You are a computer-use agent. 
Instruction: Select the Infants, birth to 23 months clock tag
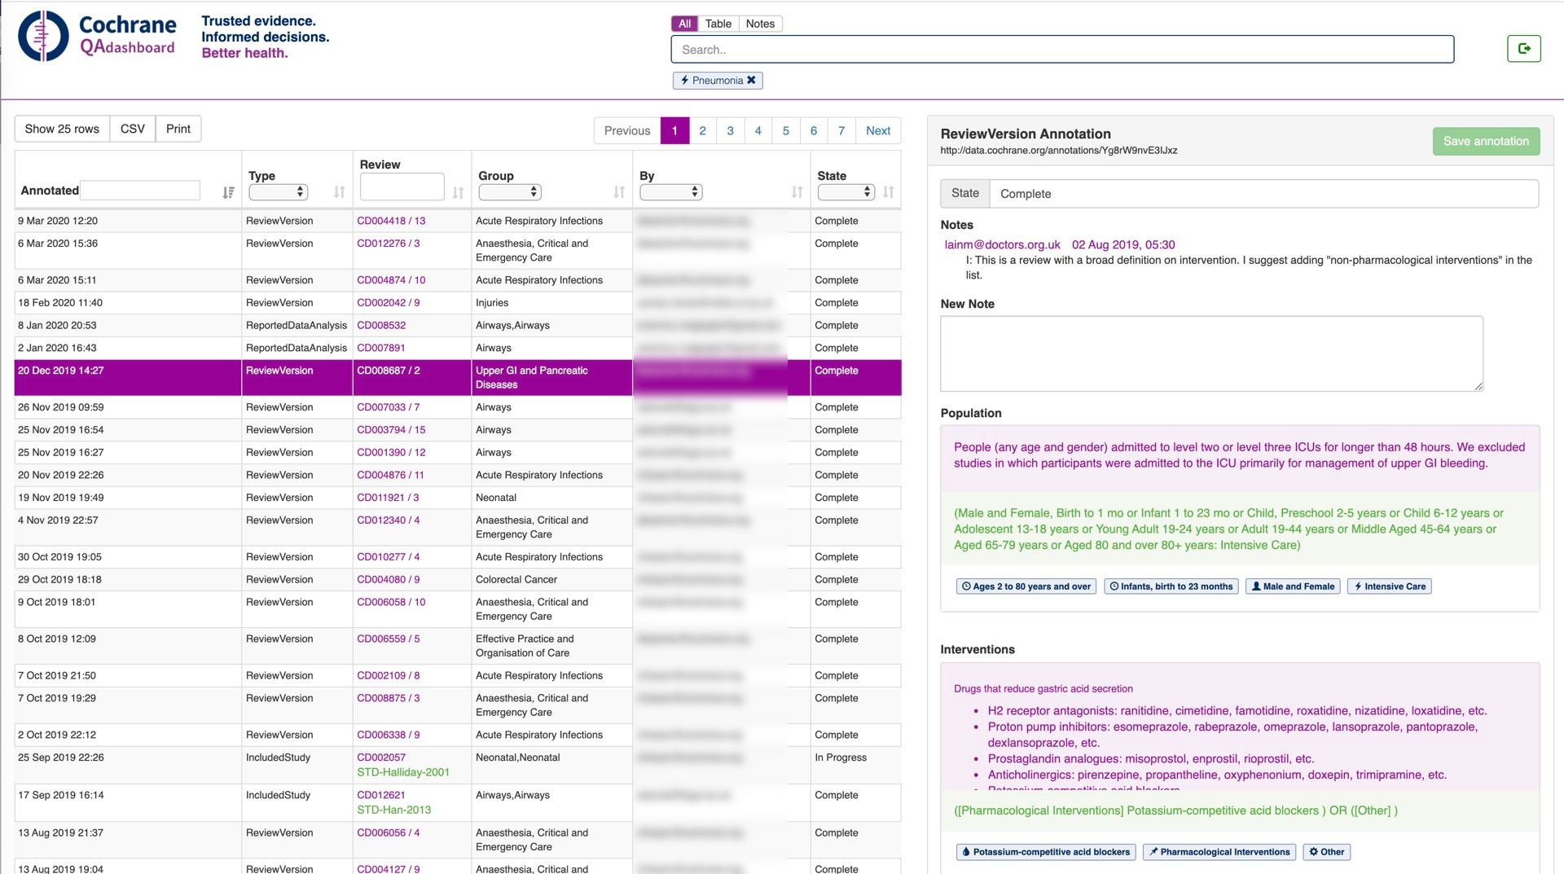point(1171,586)
